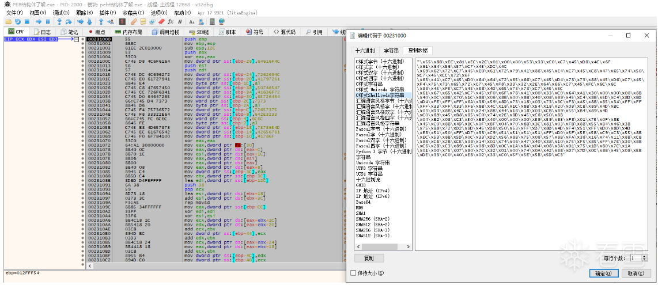Click the trace over icon
The height and width of the screenshot is (285, 658).
pos(89,21)
